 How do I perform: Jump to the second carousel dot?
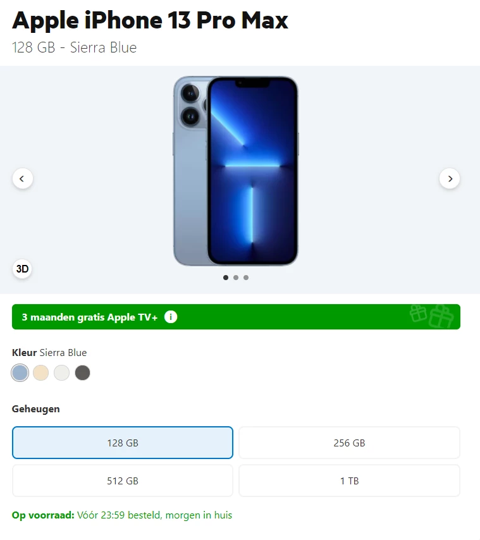[236, 278]
